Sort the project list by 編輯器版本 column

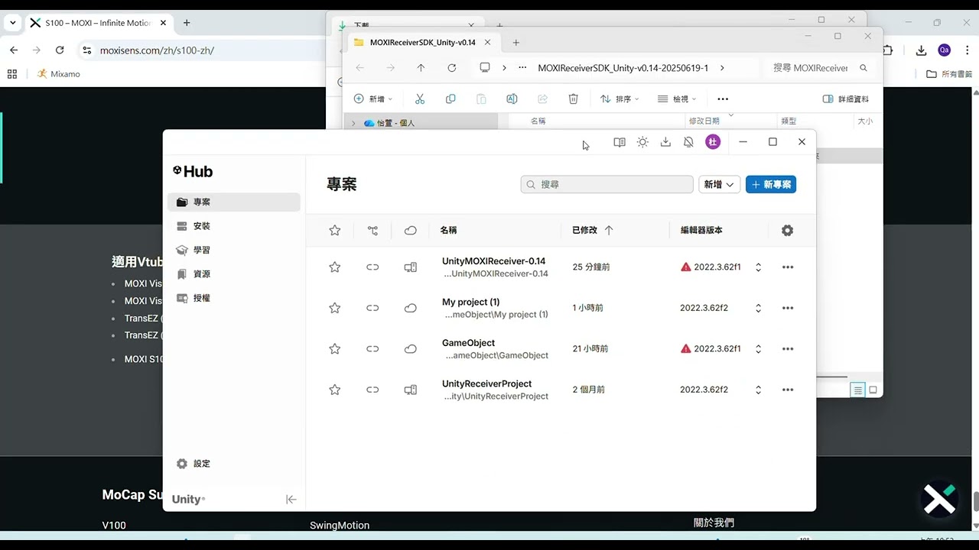click(x=701, y=230)
